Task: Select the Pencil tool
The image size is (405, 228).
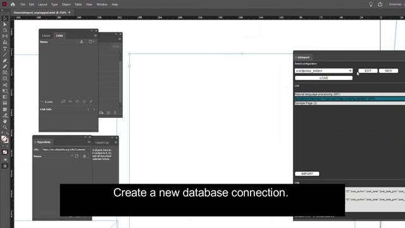Action: [4, 66]
